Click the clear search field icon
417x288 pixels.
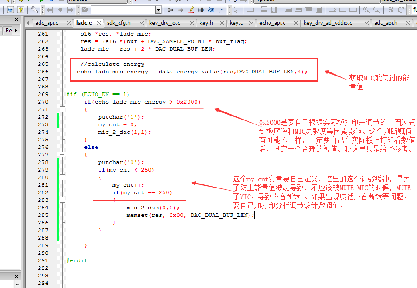pos(85,10)
